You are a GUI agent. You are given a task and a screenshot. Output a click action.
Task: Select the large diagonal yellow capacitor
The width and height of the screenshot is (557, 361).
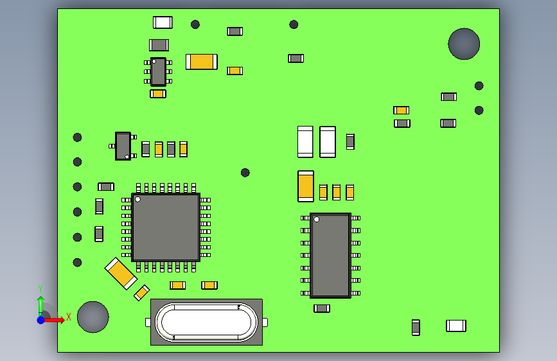coord(121,273)
